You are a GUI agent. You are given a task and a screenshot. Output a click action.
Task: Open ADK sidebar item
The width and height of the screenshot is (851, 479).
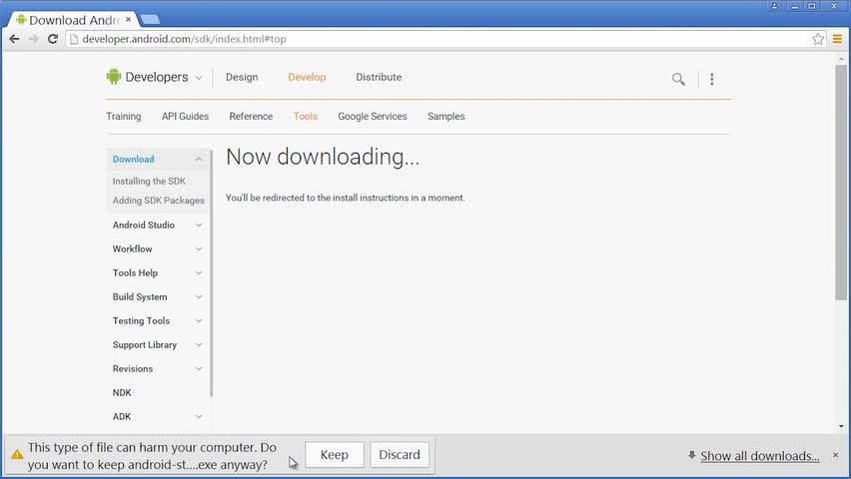point(122,416)
